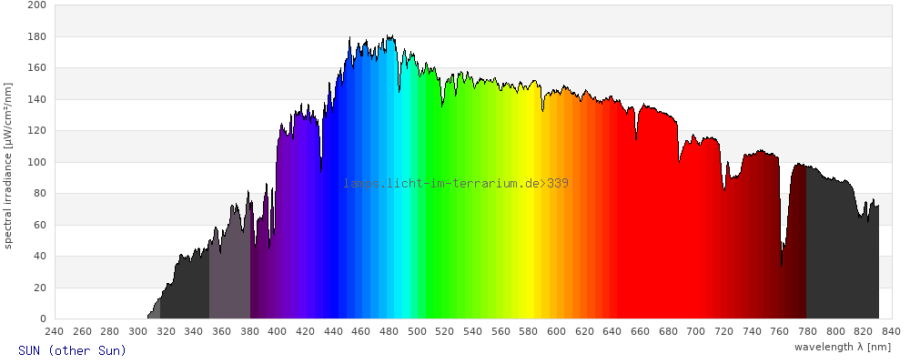Click the 500 tick label on x-axis
The image size is (910, 364).
pyautogui.click(x=417, y=332)
